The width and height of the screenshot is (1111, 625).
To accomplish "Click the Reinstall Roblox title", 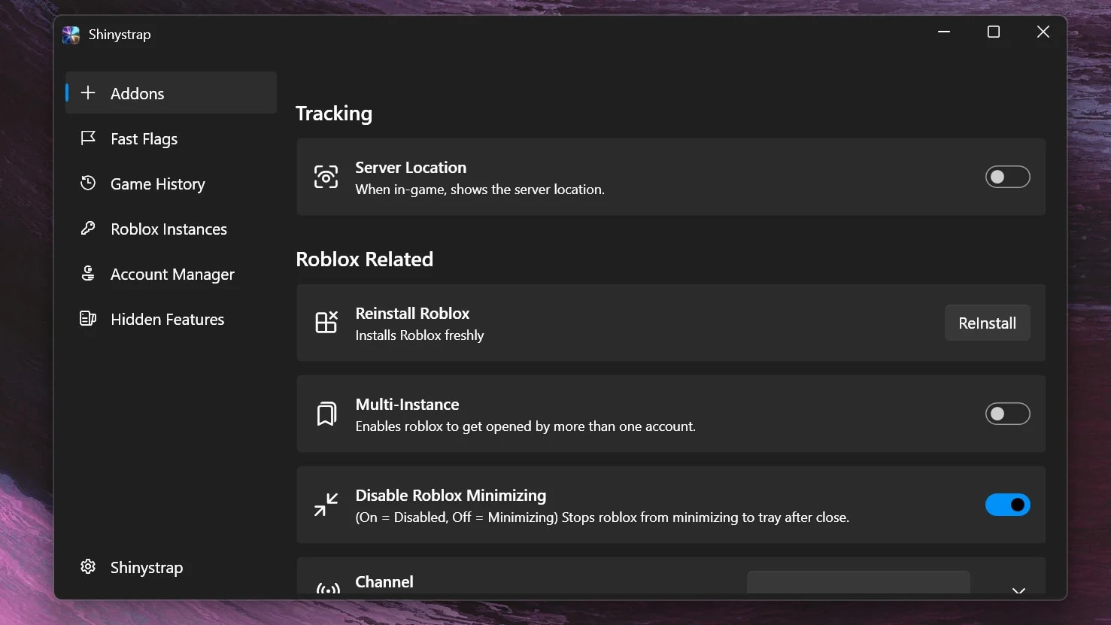I will (412, 313).
